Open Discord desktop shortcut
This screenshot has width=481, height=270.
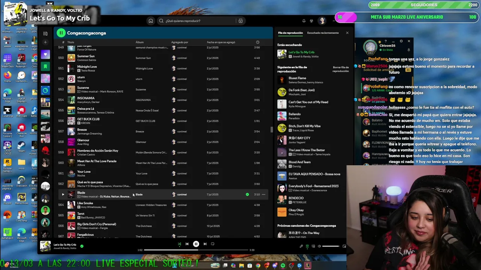click(7, 198)
